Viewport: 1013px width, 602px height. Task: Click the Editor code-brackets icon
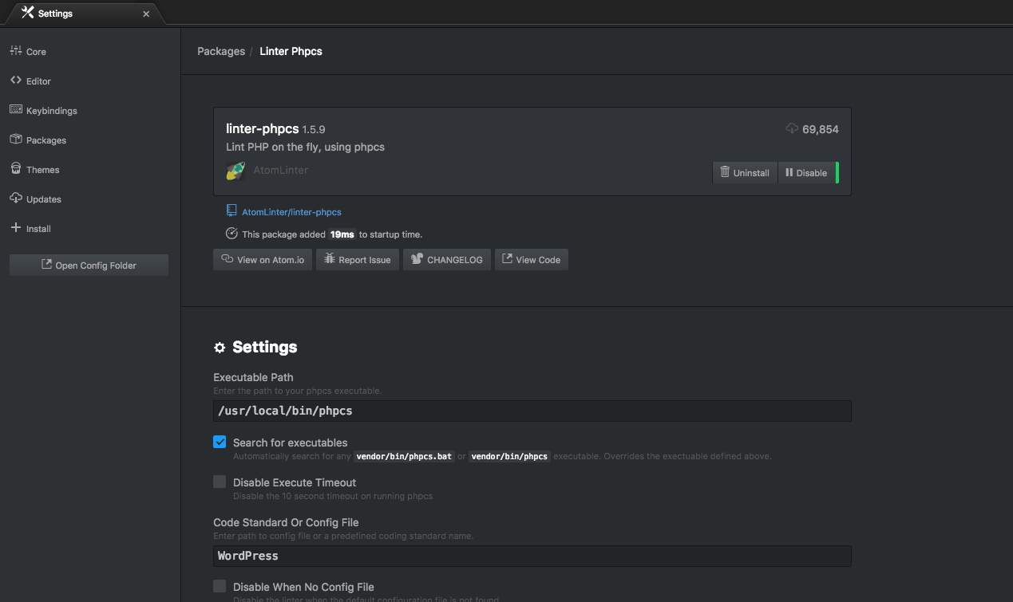(15, 81)
